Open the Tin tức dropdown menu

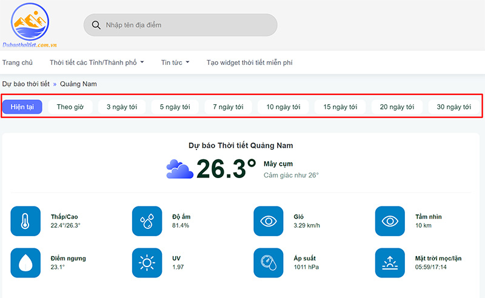click(175, 62)
